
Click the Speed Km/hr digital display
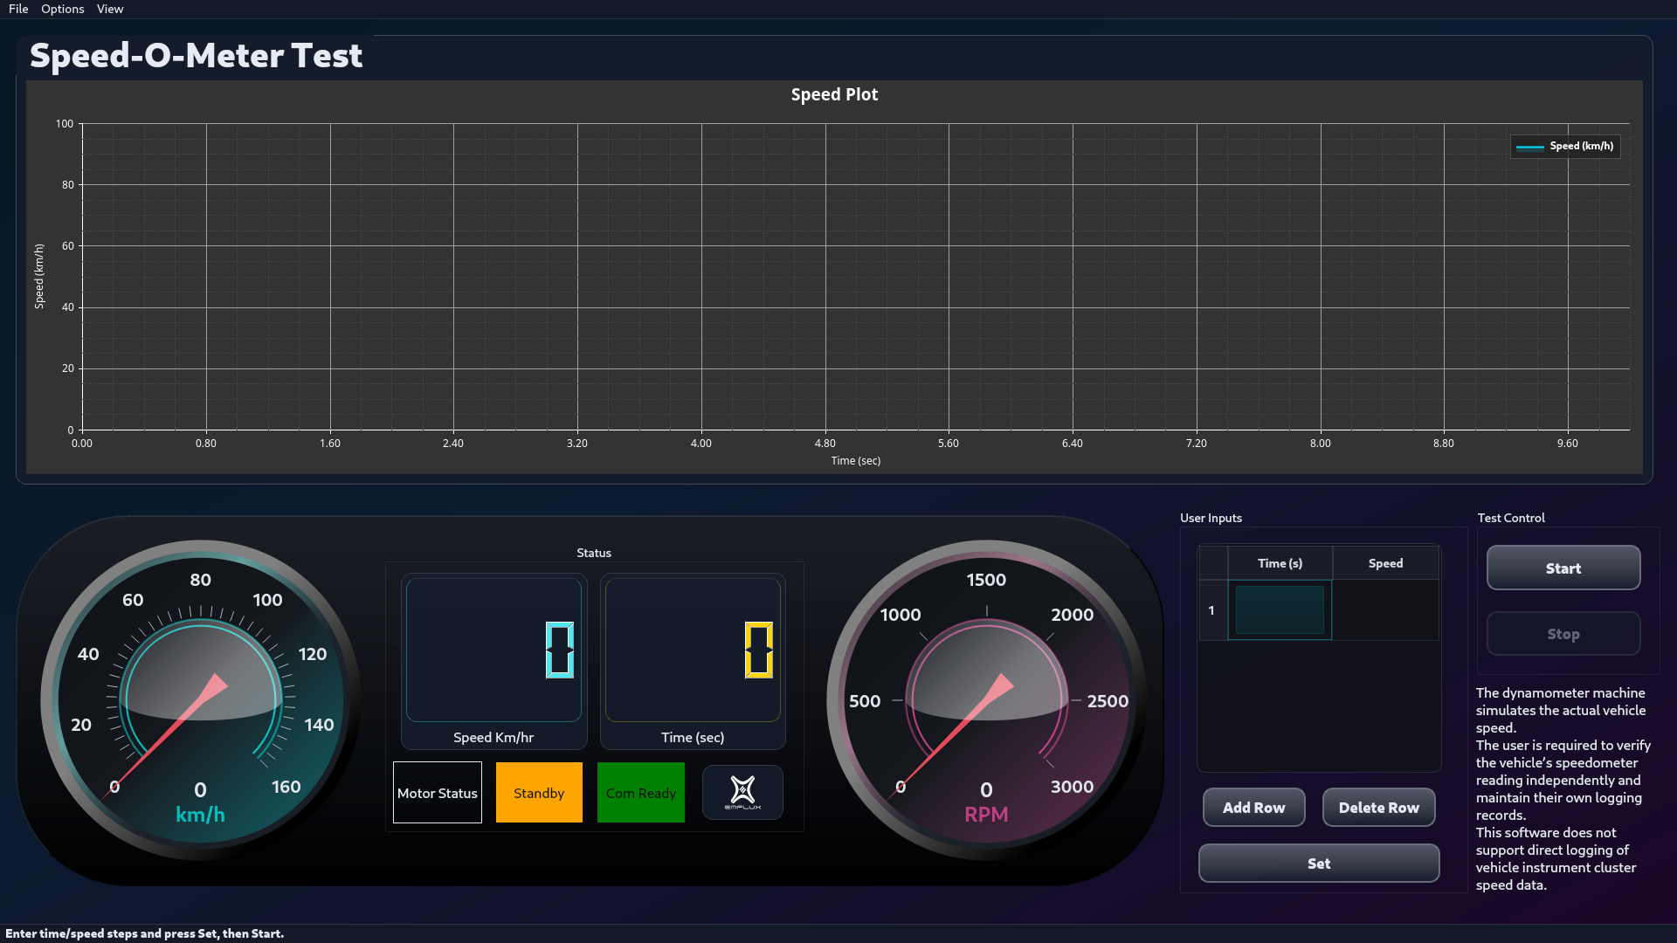493,650
